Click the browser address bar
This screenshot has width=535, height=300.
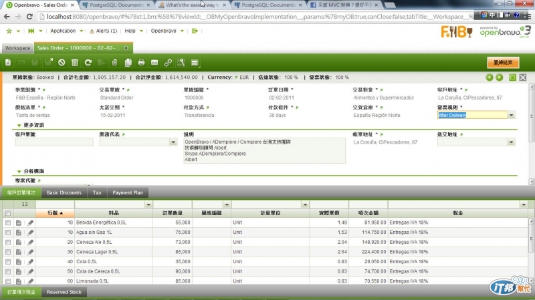coord(256,16)
